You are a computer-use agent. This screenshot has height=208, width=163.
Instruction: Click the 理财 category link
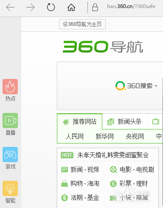coord(142,184)
